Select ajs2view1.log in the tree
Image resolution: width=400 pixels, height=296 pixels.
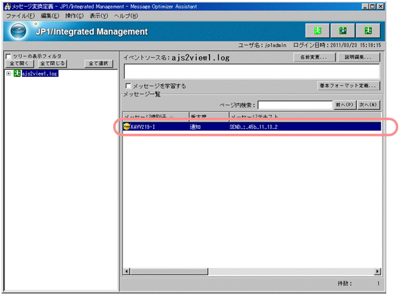(x=40, y=74)
